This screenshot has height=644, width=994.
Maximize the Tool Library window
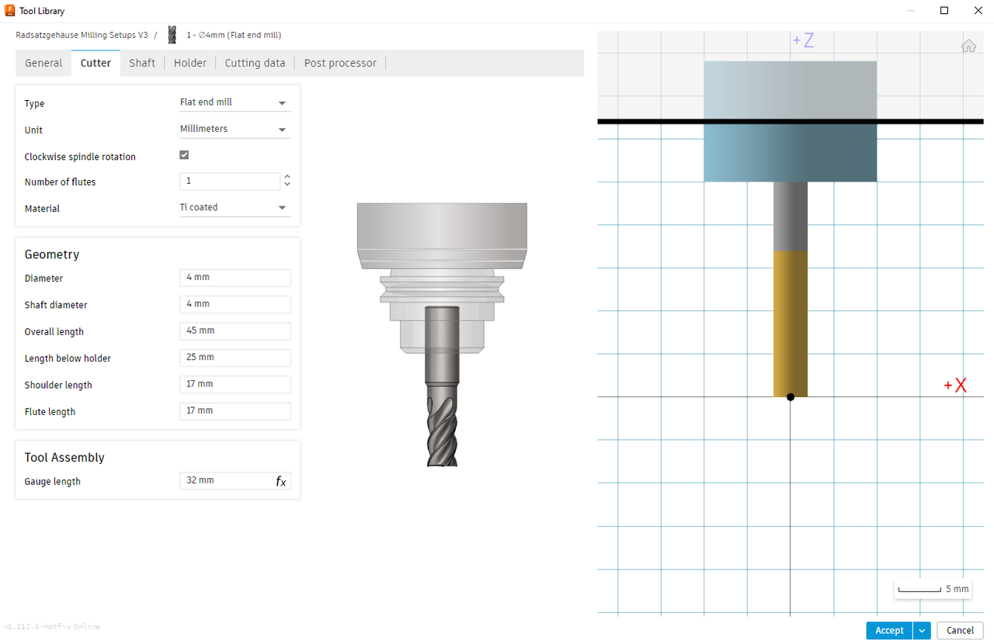pos(944,11)
